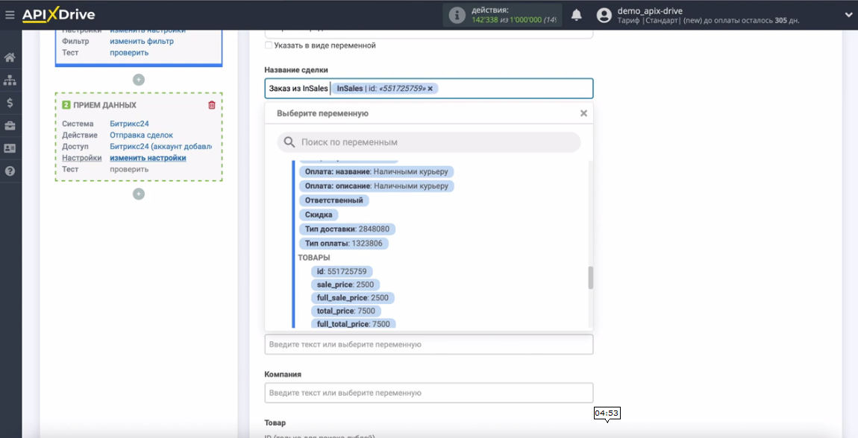Select variable Оплата: описание
Viewport: 858px width, 438px height.
(377, 185)
